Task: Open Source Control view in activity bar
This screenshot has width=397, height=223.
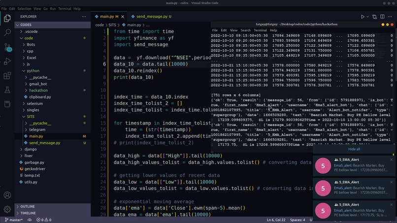Action: [x=7, y=47]
